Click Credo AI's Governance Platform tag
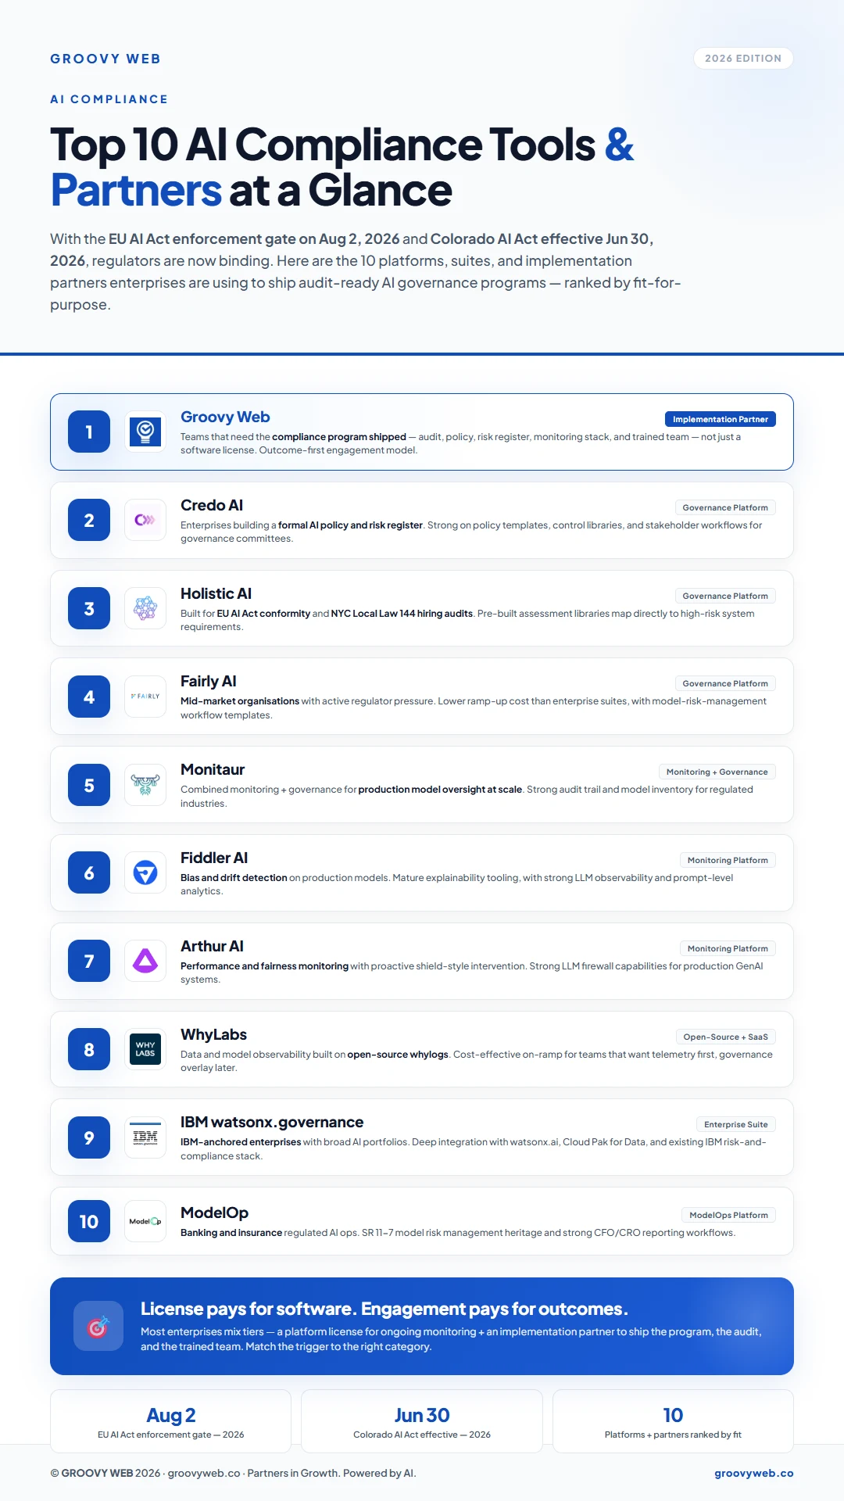This screenshot has width=844, height=1501. click(x=725, y=507)
